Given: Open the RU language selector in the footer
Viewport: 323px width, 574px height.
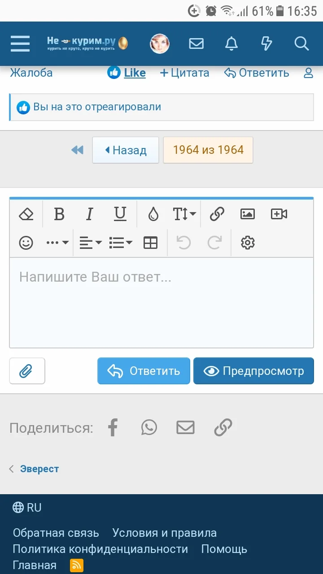Looking at the screenshot, I should [x=26, y=507].
